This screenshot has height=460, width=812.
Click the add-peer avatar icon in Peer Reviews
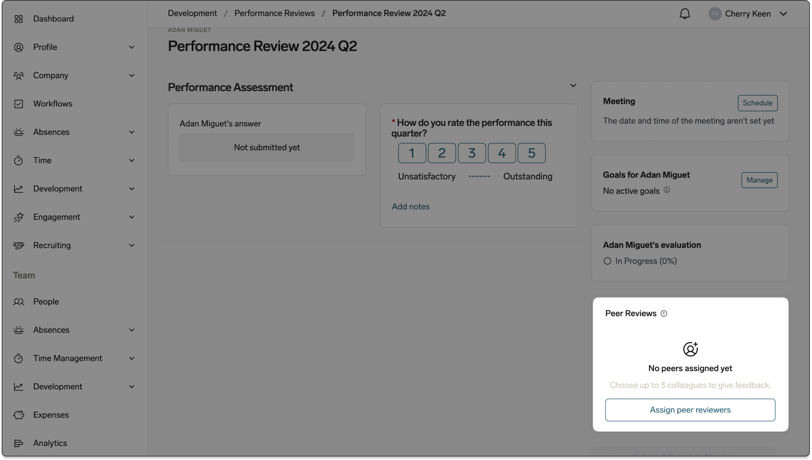point(690,349)
